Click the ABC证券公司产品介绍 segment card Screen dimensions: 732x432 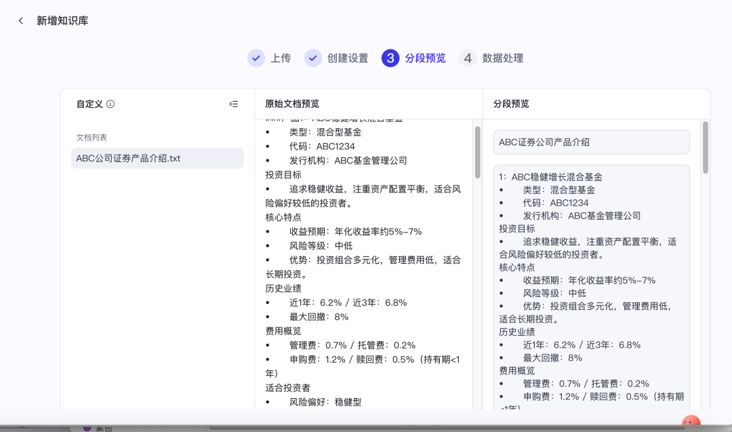591,142
